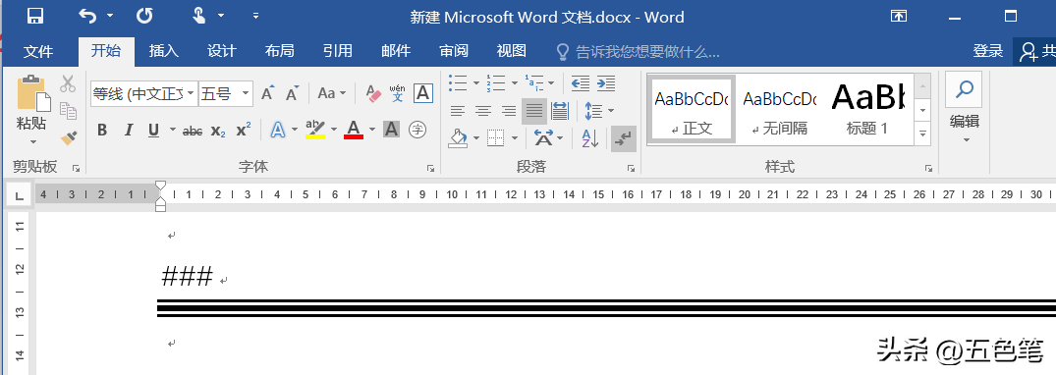1056x375 pixels.
Task: Apply paragraph borders button
Action: 496,138
